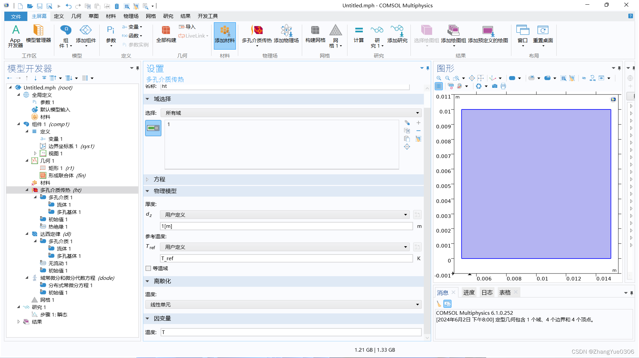Image resolution: width=639 pixels, height=358 pixels.
Task: Open the 线性单元 discretization dropdown
Action: click(284, 304)
